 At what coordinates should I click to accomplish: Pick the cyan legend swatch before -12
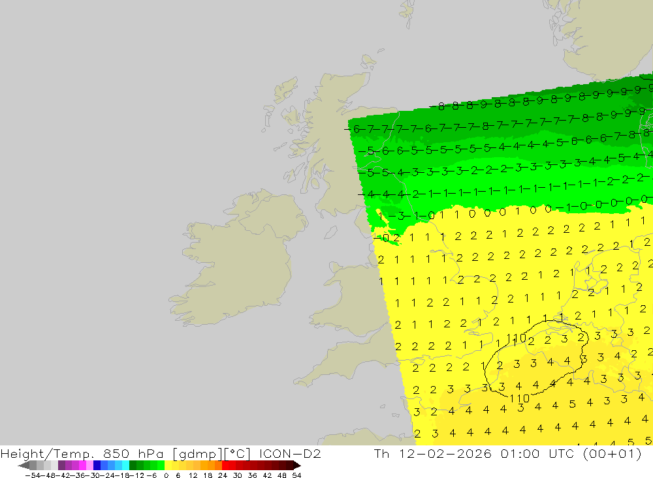point(126,466)
